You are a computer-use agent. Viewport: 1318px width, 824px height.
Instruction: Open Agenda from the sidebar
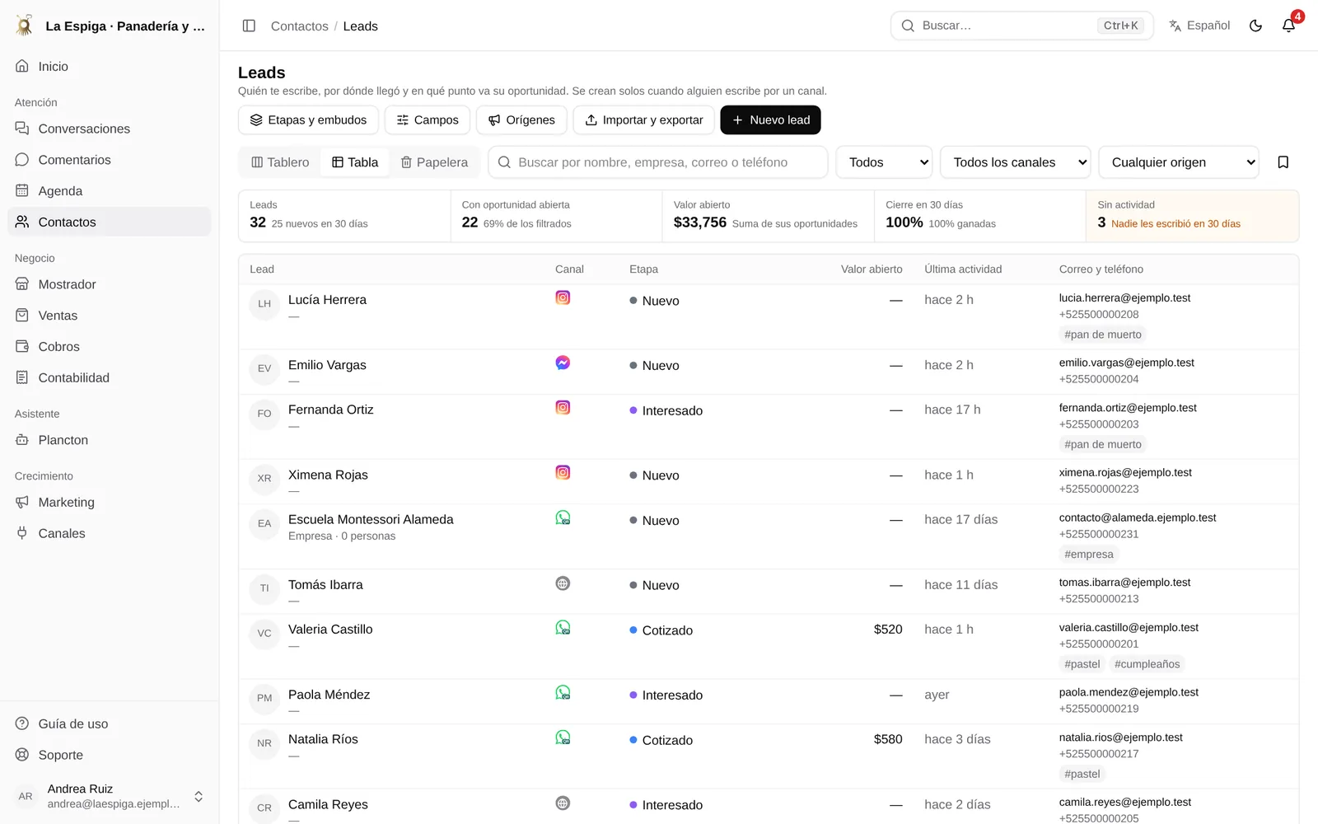tap(110, 191)
